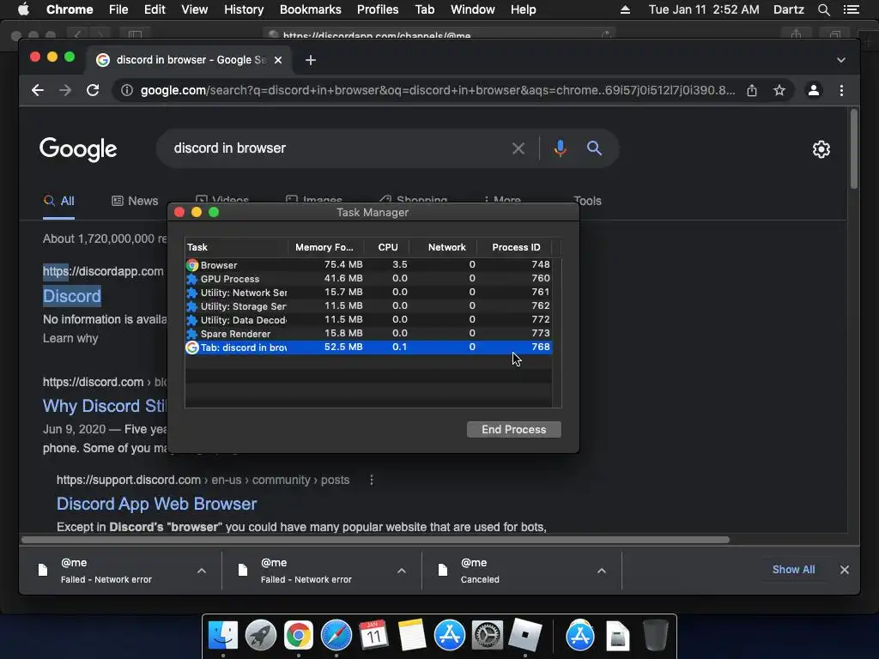This screenshot has height=659, width=879.
Task: Select the All results tab
Action: (x=59, y=201)
